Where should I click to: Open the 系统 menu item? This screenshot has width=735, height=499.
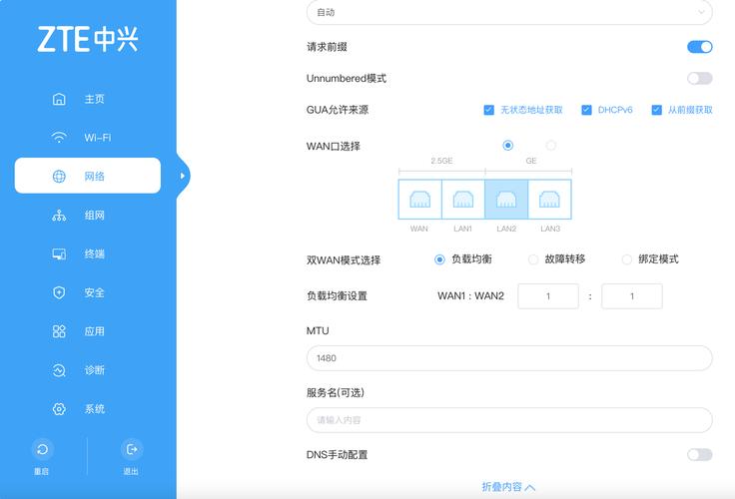click(88, 409)
